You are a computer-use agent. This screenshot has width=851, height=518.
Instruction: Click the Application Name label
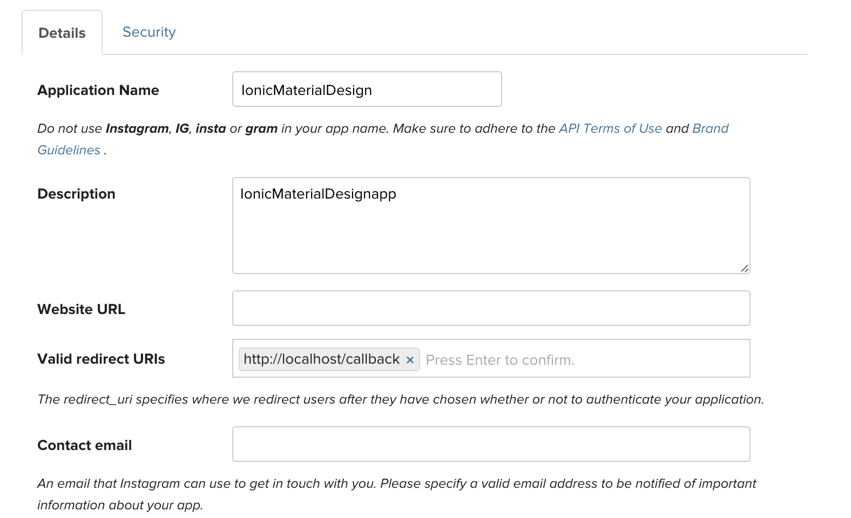[98, 90]
